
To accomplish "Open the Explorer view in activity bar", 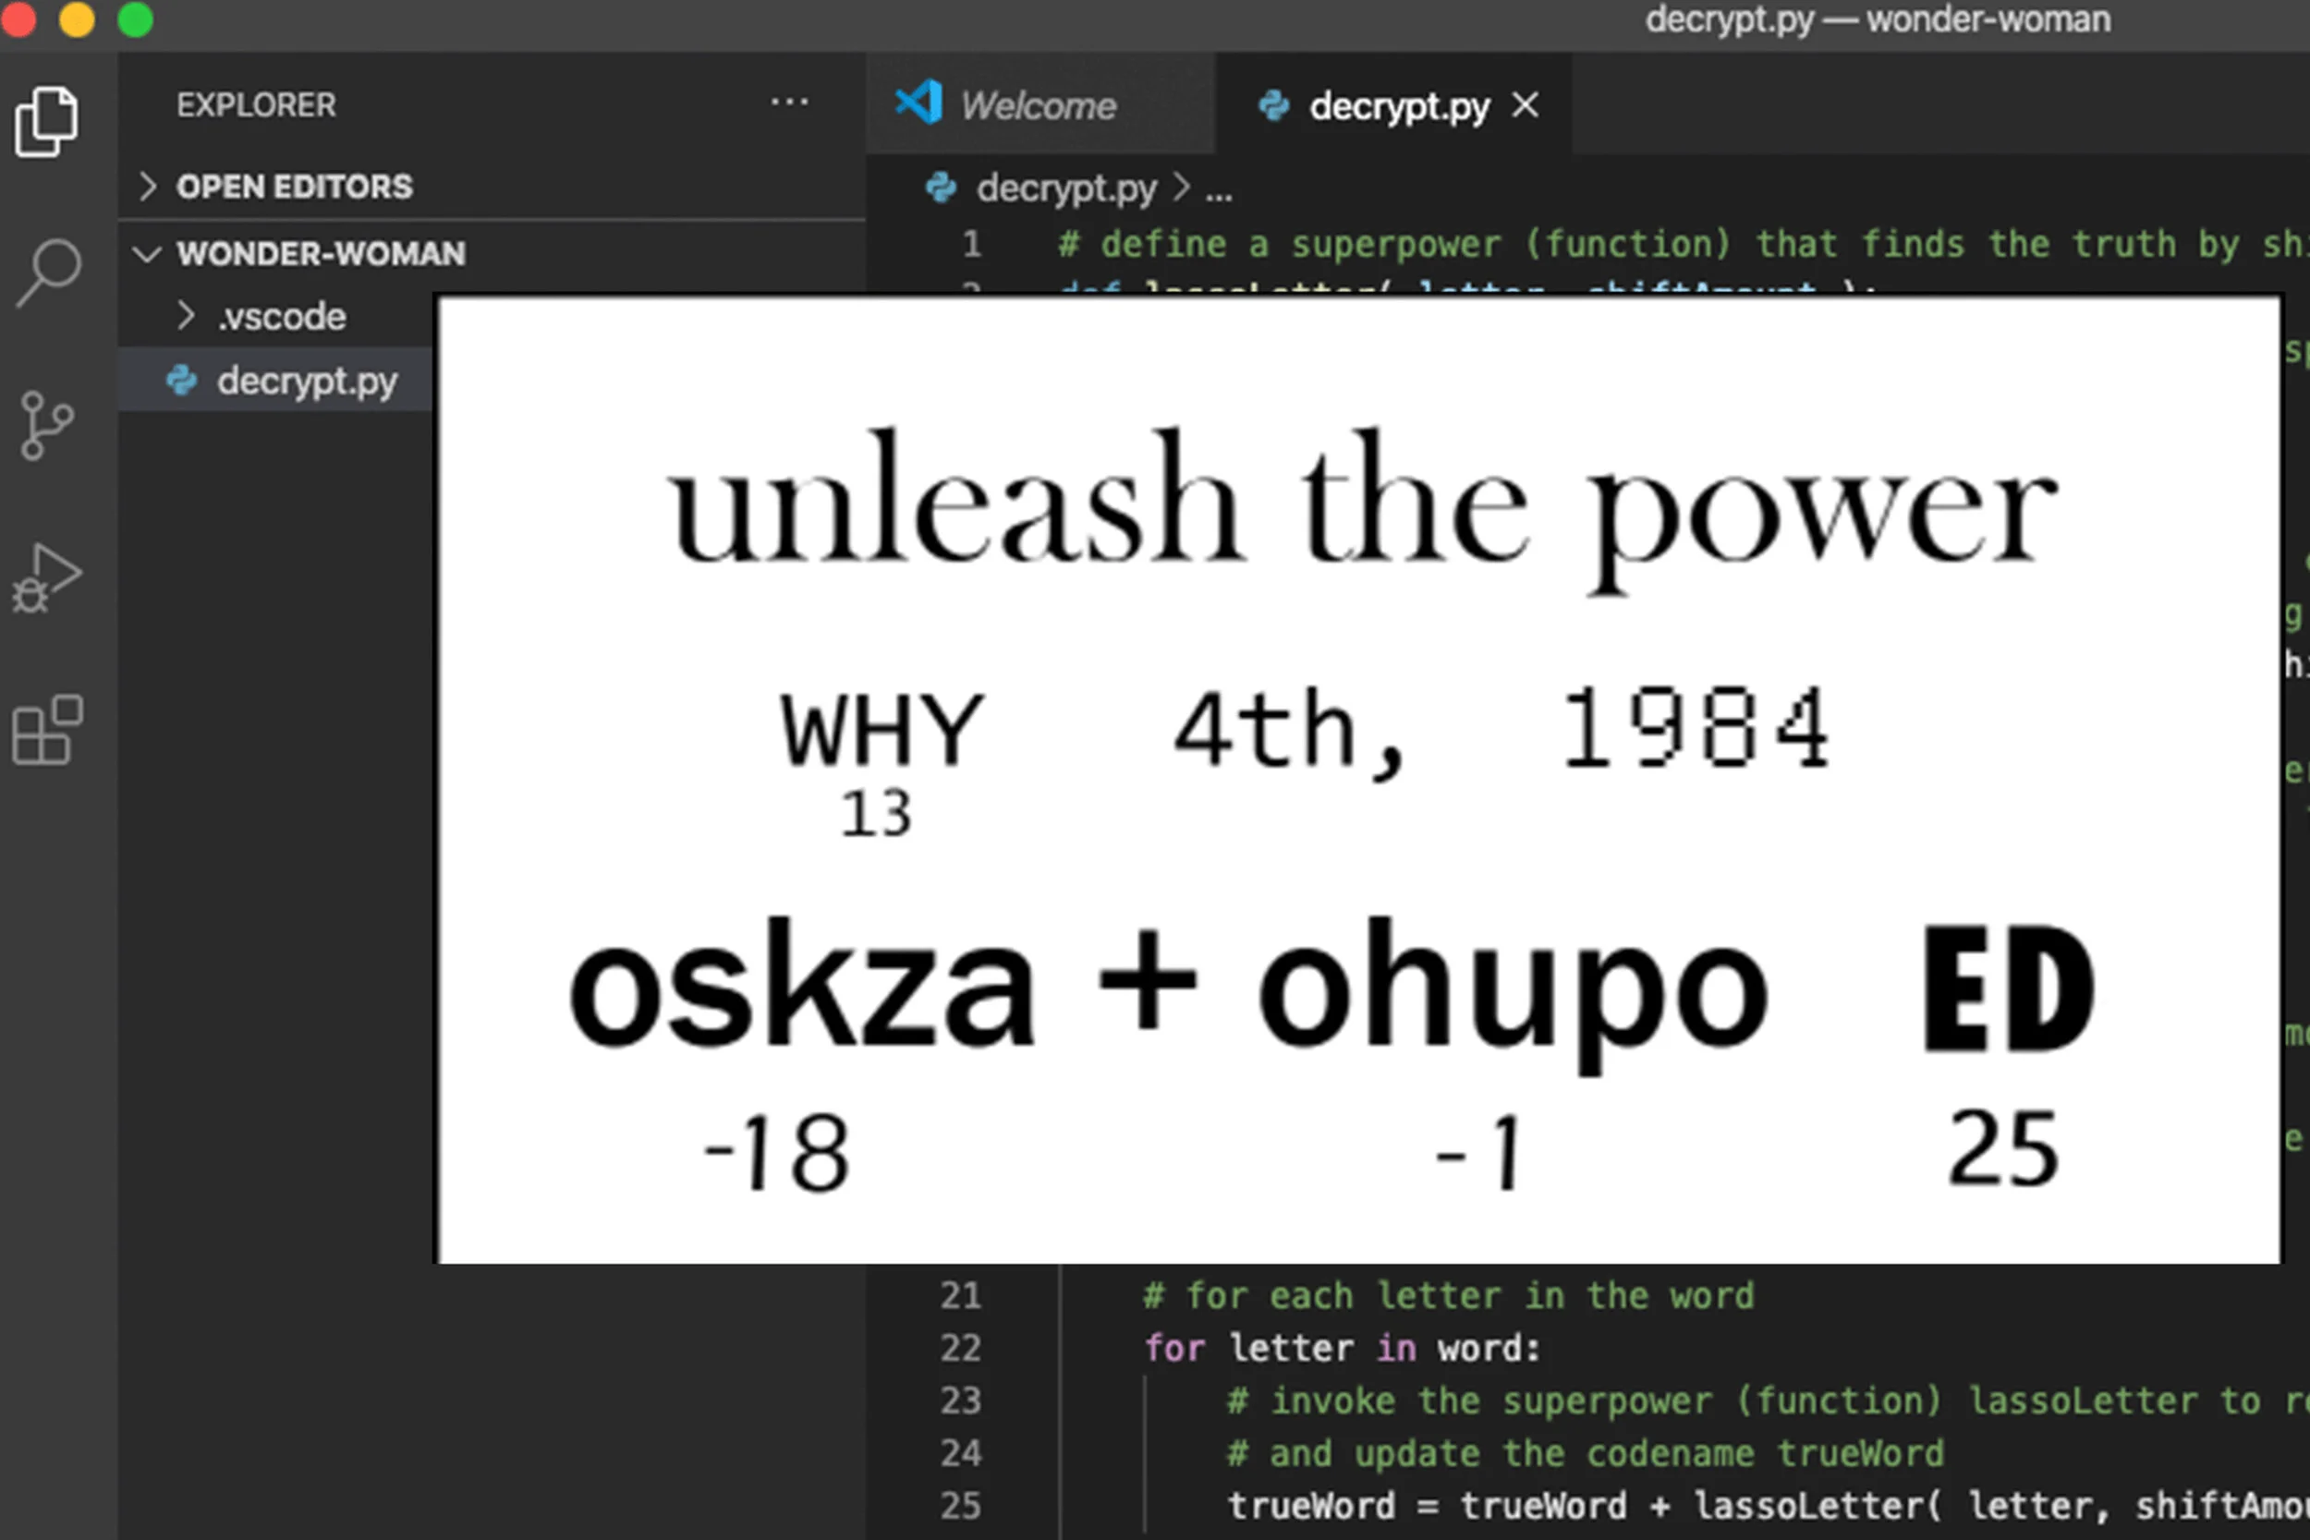I will (x=46, y=122).
